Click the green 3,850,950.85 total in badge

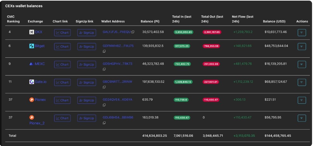point(183,32)
